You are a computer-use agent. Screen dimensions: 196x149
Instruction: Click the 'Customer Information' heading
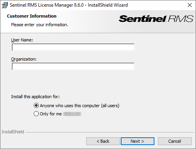(32, 16)
